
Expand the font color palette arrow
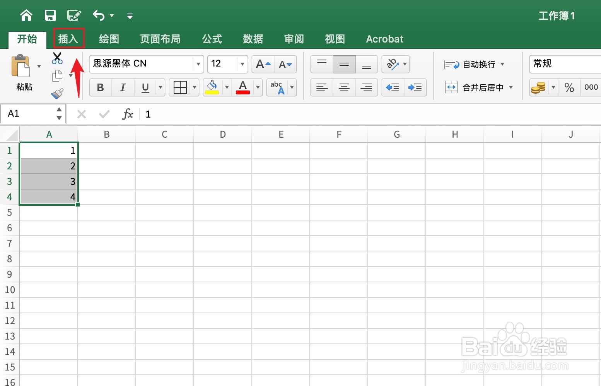(258, 87)
